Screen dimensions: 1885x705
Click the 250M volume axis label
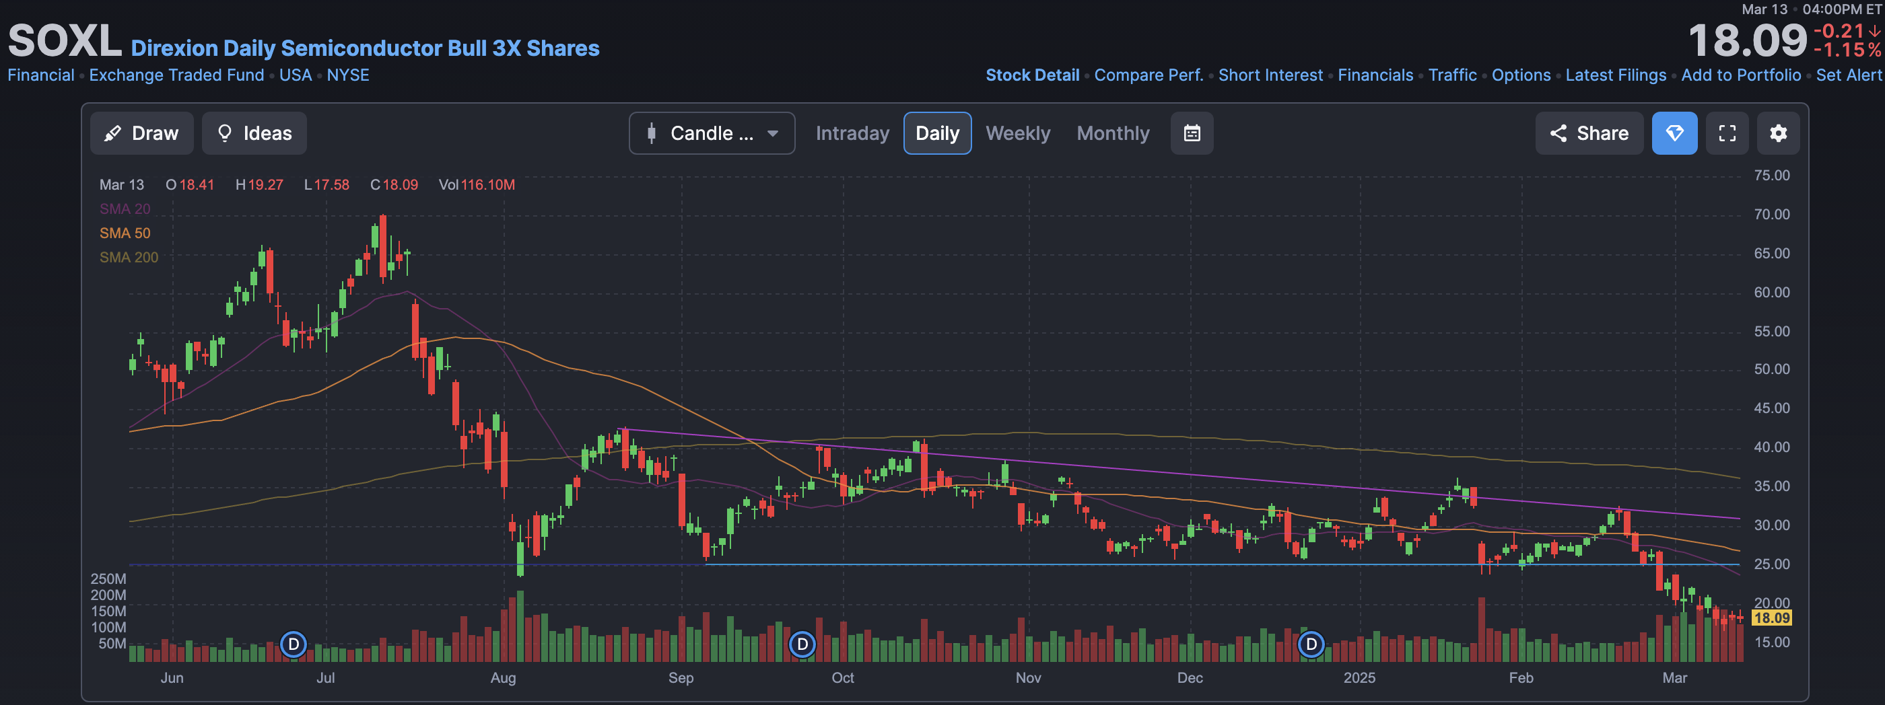pos(108,579)
